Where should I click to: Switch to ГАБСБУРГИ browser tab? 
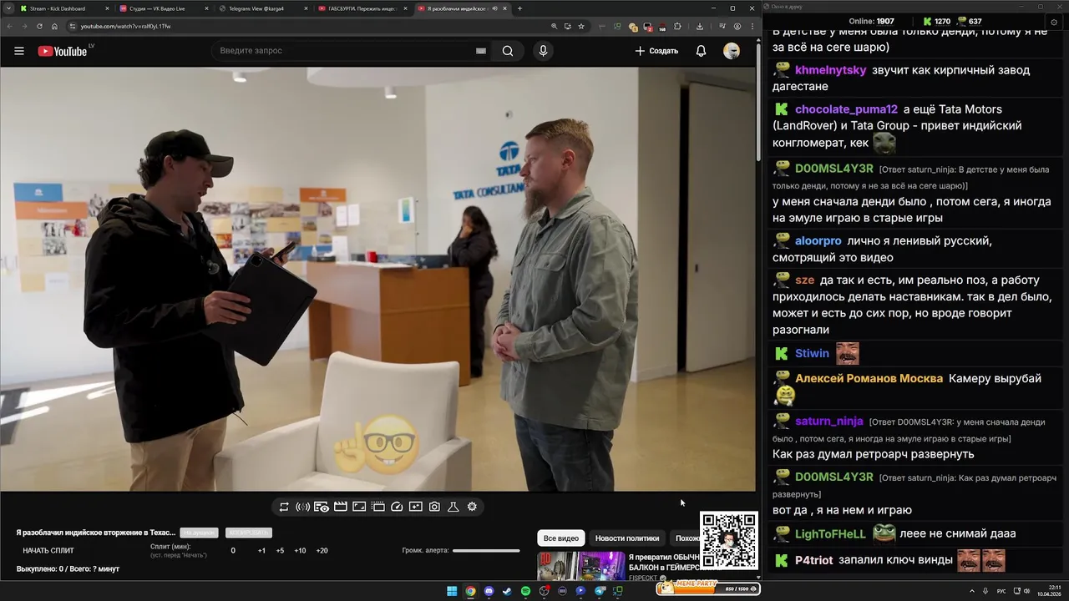coord(362,8)
